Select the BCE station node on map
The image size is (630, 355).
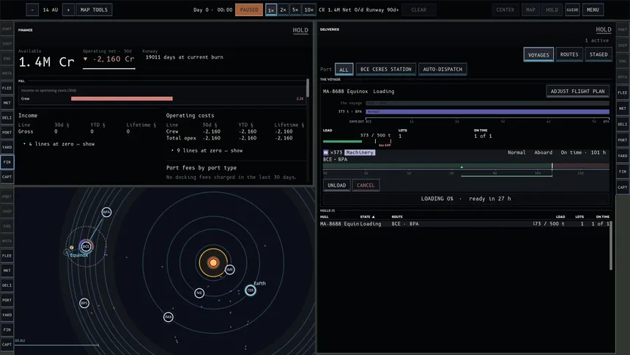click(x=86, y=246)
